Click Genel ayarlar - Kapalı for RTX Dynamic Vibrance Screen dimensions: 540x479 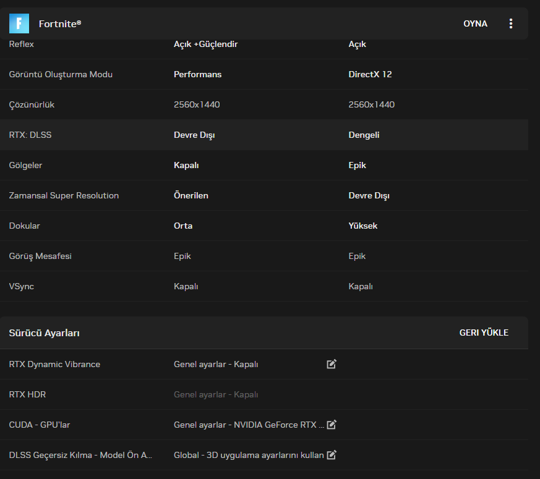[x=216, y=364]
